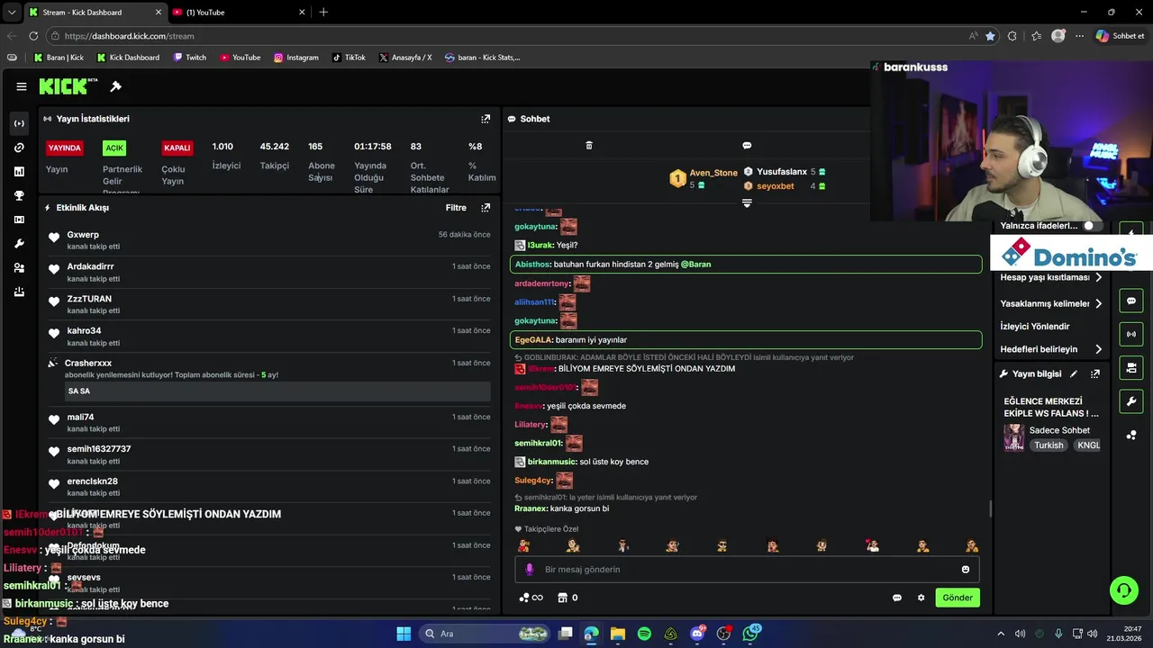Select the Stream - Kick Dashboard tab
The image size is (1153, 648).
click(x=95, y=12)
